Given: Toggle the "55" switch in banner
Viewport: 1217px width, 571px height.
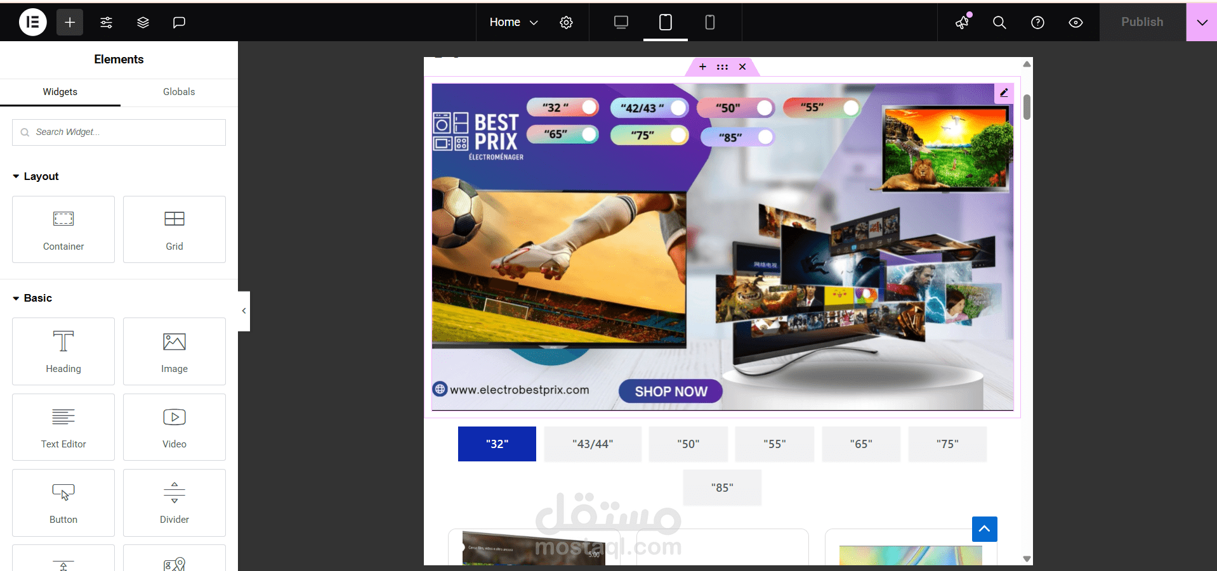Looking at the screenshot, I should (822, 107).
